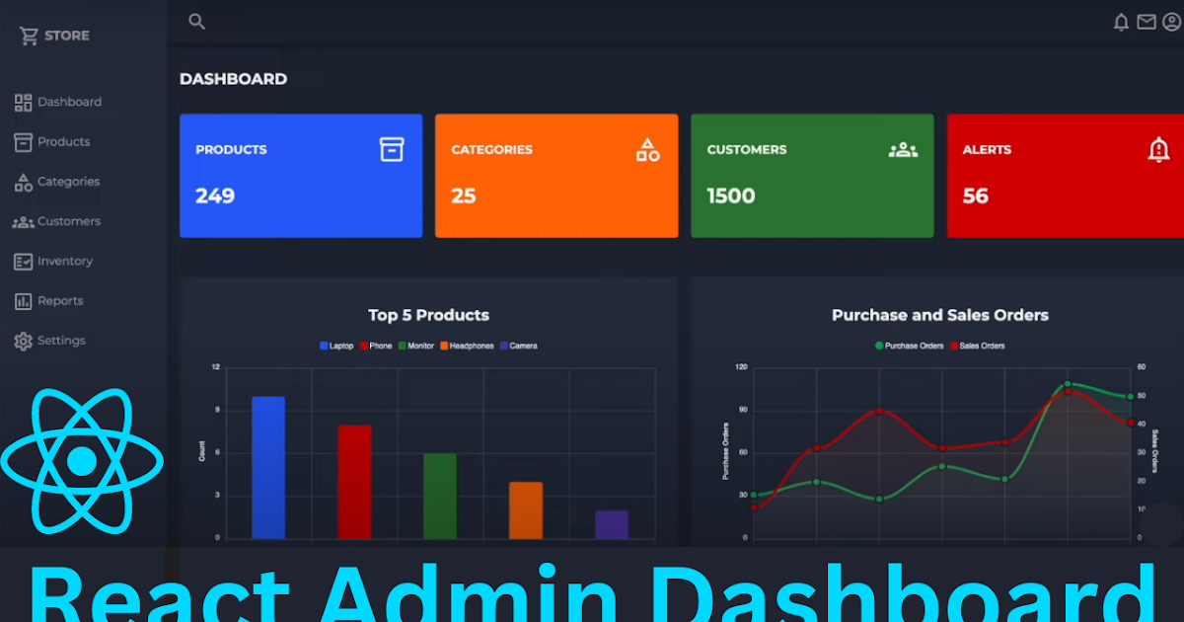The image size is (1184, 622).
Task: Open Settings page from sidebar
Action: 61,341
